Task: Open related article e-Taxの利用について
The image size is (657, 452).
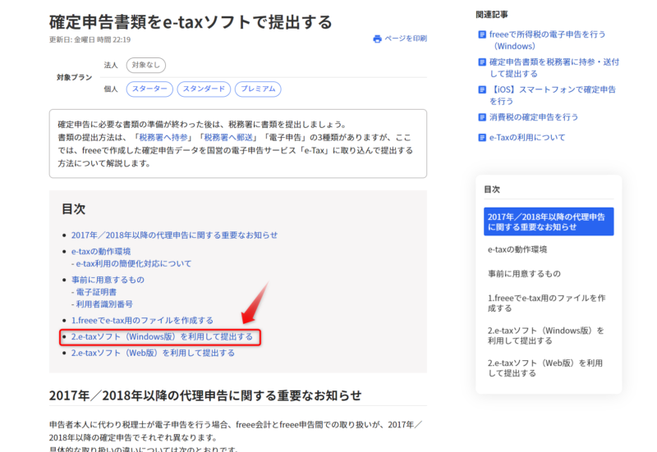Action: (x=527, y=137)
